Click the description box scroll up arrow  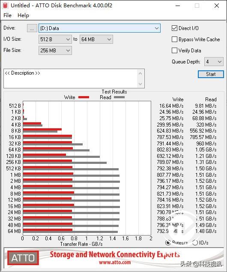(x=140, y=73)
